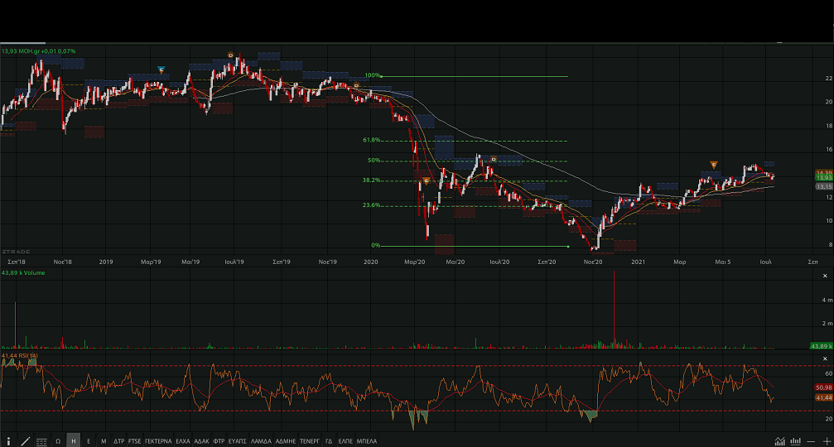
Task: Click the blue marker near Μαρ'19
Action: point(161,69)
